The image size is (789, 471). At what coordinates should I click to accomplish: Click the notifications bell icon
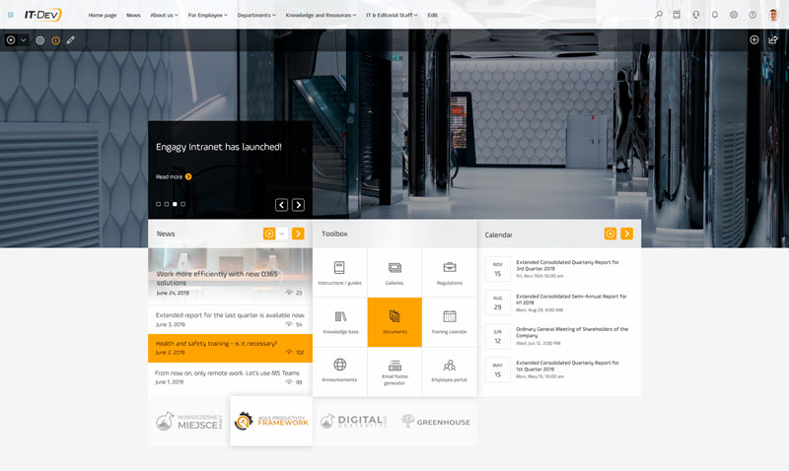715,15
